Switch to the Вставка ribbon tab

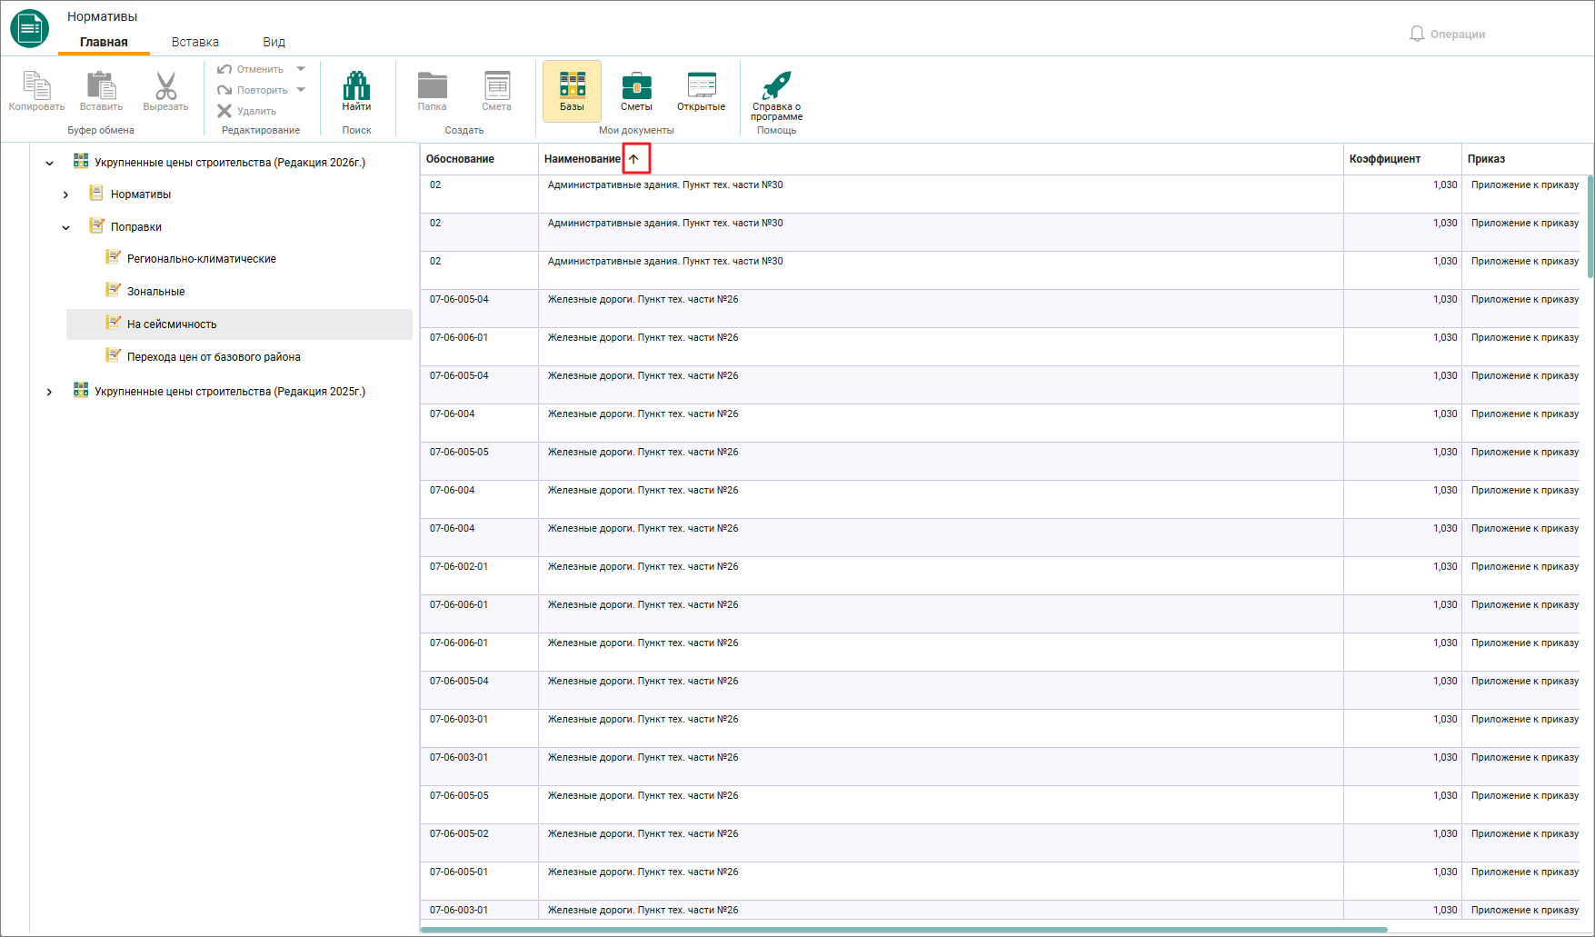pos(195,42)
